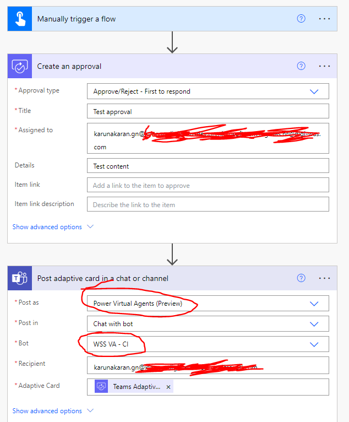This screenshot has height=422, width=349.
Task: Click the Item link input field
Action: point(208,185)
